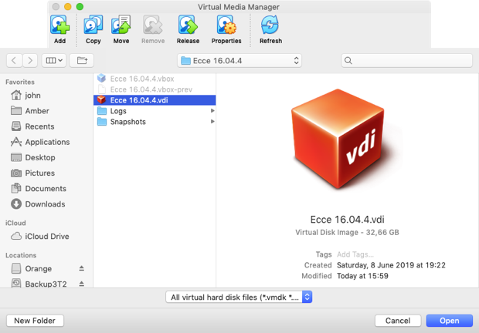479x333 pixels.
Task: Click the Add disk image icon
Action: 60,25
